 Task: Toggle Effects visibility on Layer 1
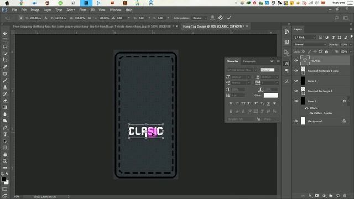pos(306,108)
